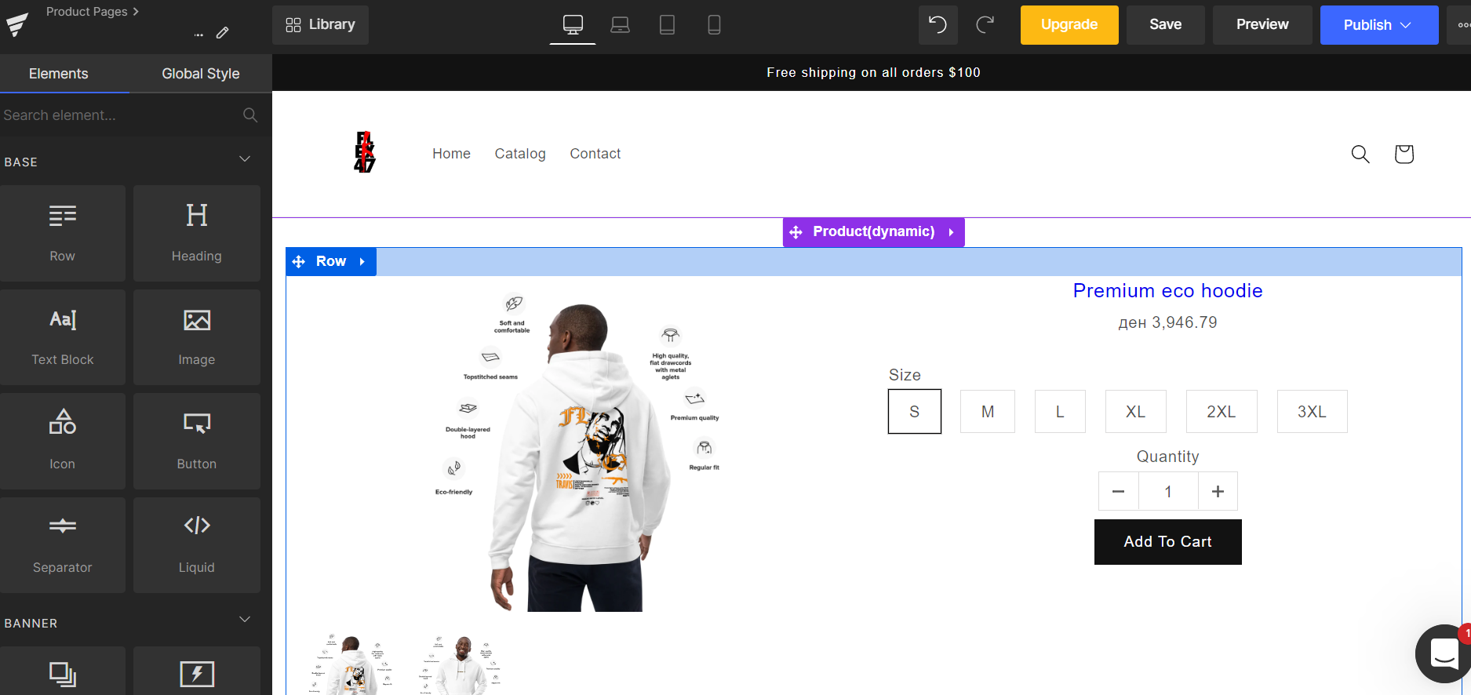Select the Image element
Image resolution: width=1471 pixels, height=695 pixels.
click(197, 337)
